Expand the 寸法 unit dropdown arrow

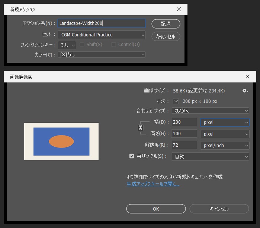(176, 101)
